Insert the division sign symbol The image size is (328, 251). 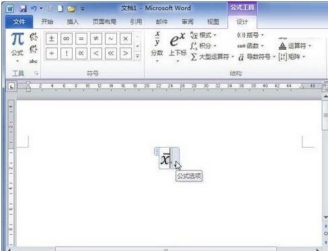point(52,54)
